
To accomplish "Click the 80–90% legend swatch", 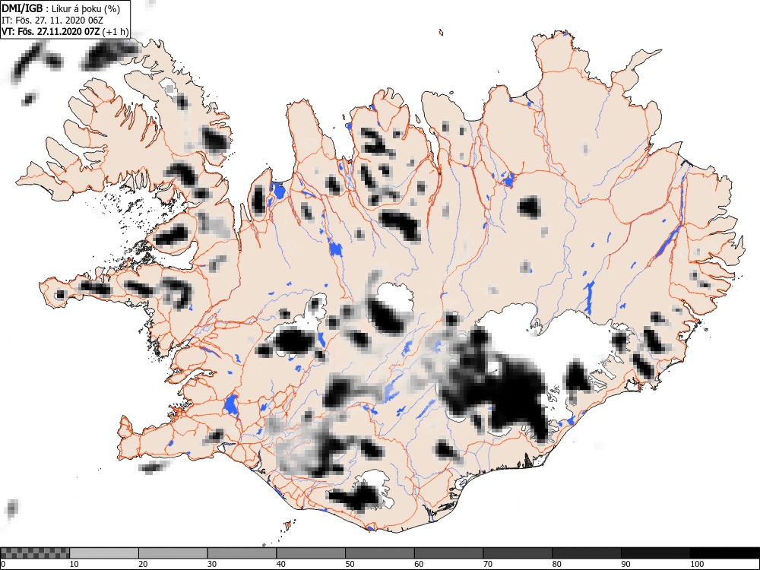I will pyautogui.click(x=587, y=553).
